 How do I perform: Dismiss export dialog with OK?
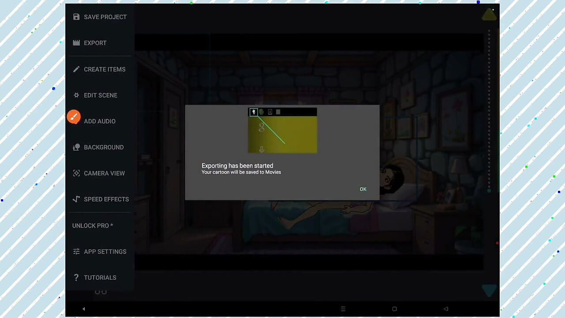pyautogui.click(x=363, y=189)
